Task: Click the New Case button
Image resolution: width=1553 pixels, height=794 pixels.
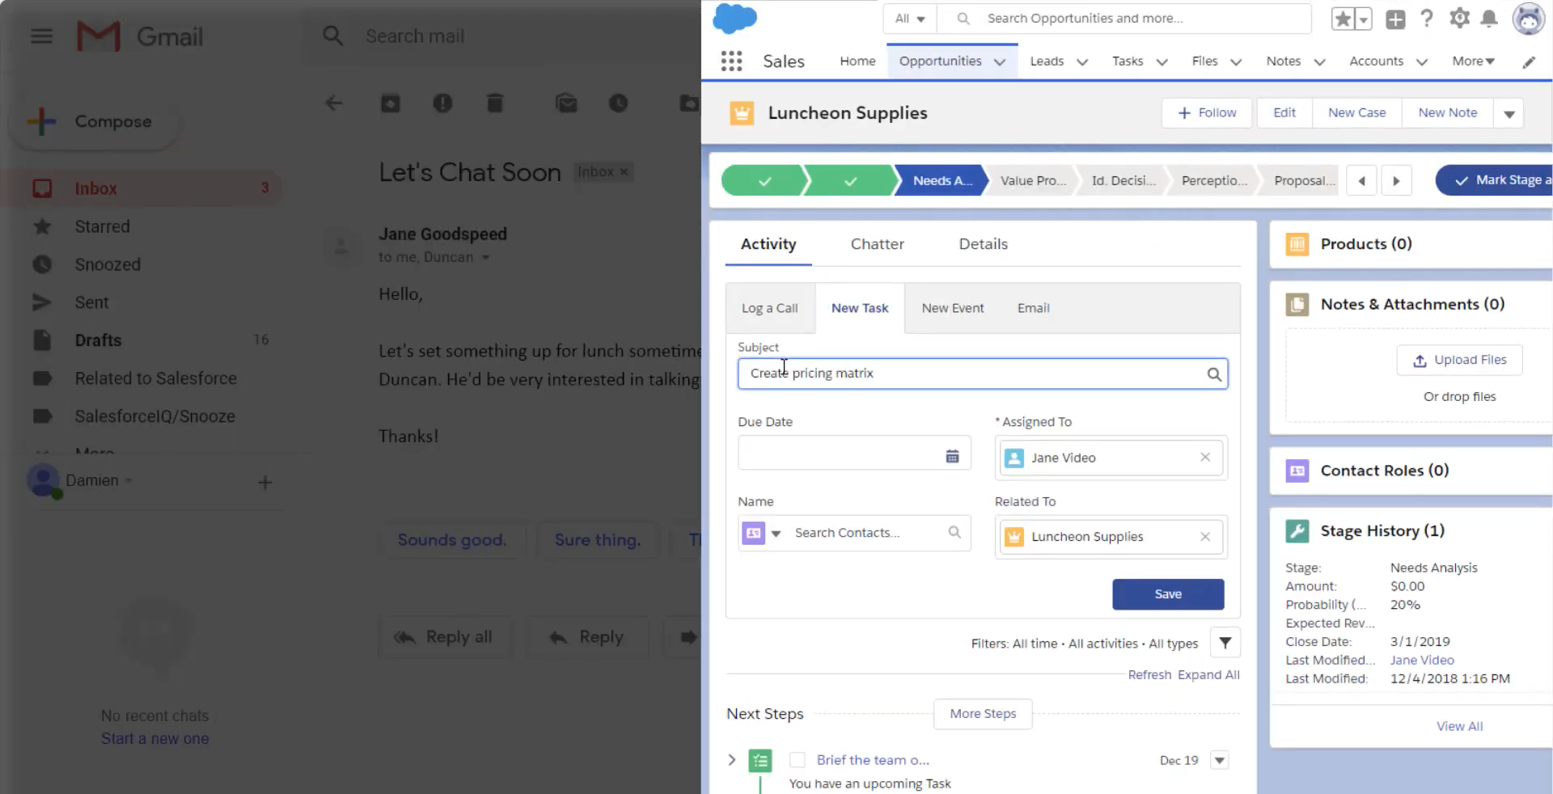Action: [x=1356, y=113]
